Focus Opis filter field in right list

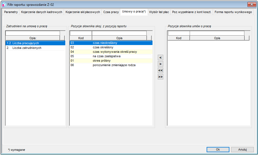(x=217, y=33)
